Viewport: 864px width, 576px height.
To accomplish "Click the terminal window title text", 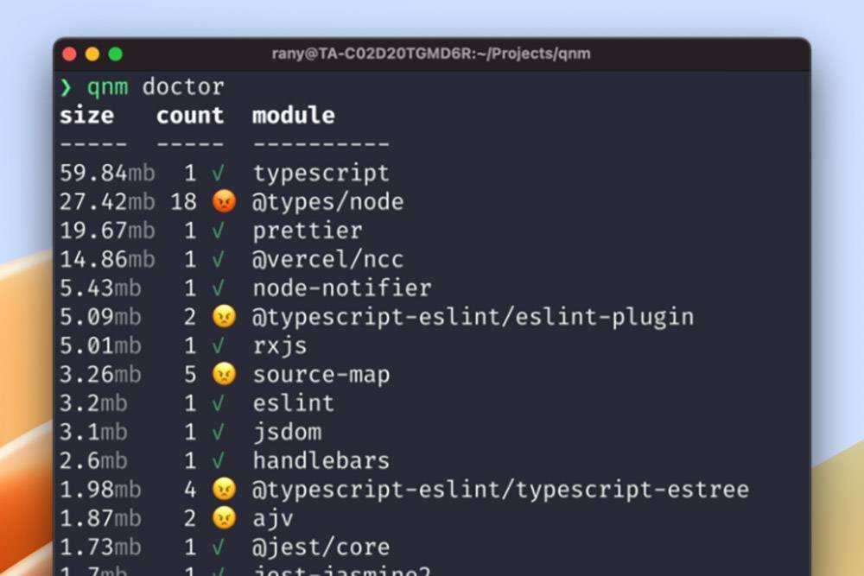I will [x=431, y=54].
